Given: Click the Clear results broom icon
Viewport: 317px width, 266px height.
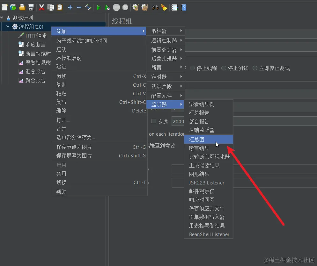Looking at the screenshot, I should 136,7.
